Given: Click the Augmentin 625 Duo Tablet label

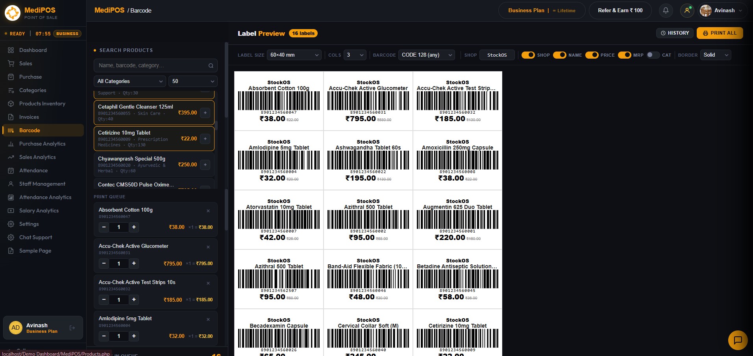Looking at the screenshot, I should [x=457, y=220].
